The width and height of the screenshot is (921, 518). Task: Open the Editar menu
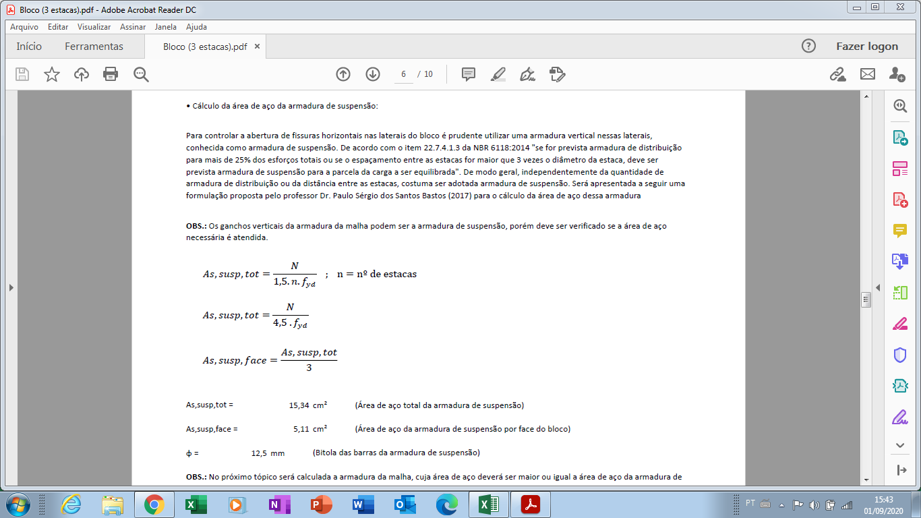[58, 27]
